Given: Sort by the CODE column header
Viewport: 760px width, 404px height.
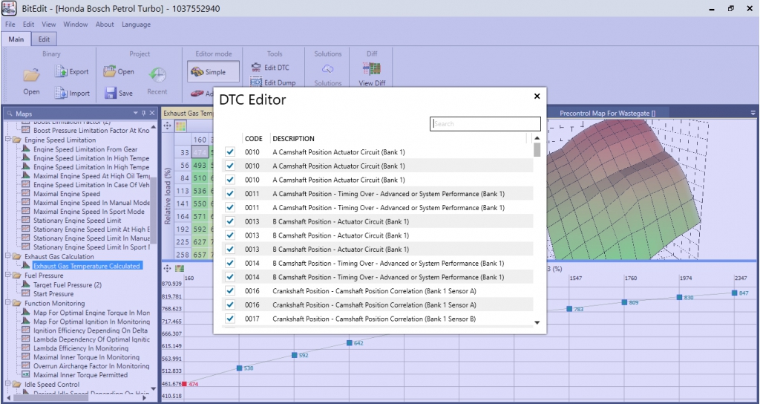Looking at the screenshot, I should click(254, 139).
